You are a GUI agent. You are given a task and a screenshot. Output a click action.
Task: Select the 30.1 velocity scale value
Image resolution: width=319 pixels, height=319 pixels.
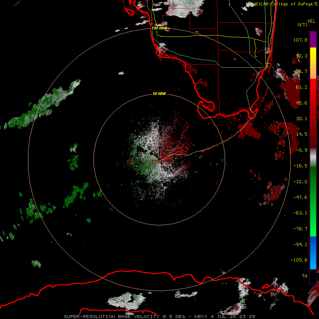(x=302, y=119)
